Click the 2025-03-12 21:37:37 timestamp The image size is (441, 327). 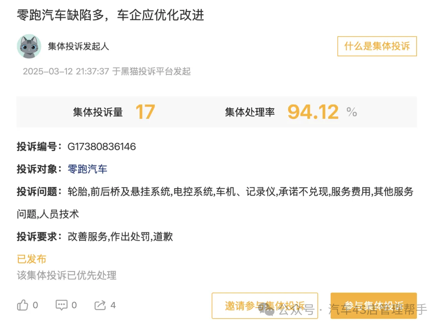pos(66,71)
